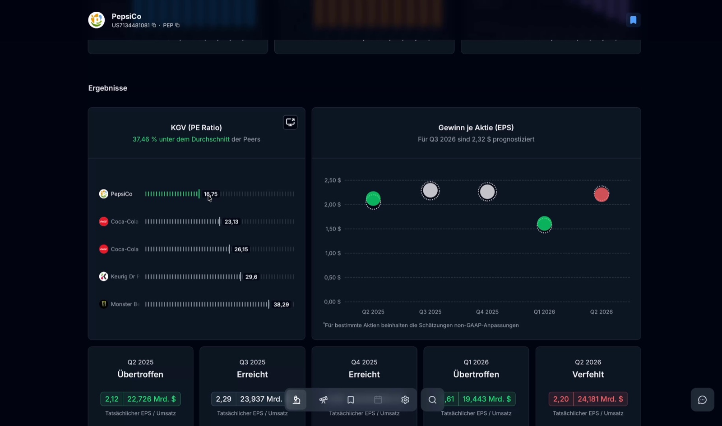Viewport: 722px width, 426px height.
Task: Click the green Q1 2026 EPS dot
Action: click(544, 224)
